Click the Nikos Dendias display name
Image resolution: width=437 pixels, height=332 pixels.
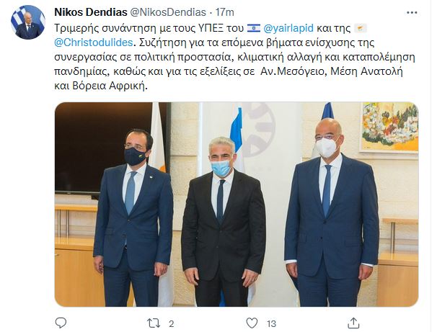click(91, 12)
